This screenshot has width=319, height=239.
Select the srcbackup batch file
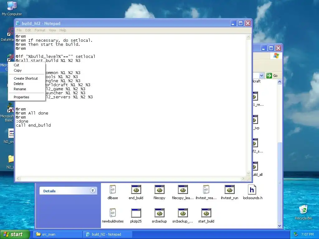(x=159, y=216)
